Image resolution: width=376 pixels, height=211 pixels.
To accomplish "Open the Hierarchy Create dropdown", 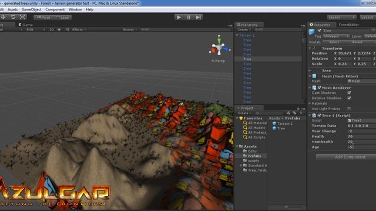I will click(x=244, y=30).
